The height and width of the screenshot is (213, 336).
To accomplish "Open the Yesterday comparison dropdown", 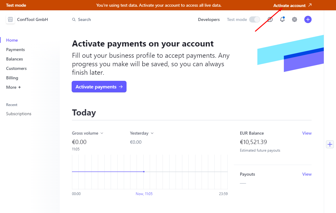I will coord(142,133).
